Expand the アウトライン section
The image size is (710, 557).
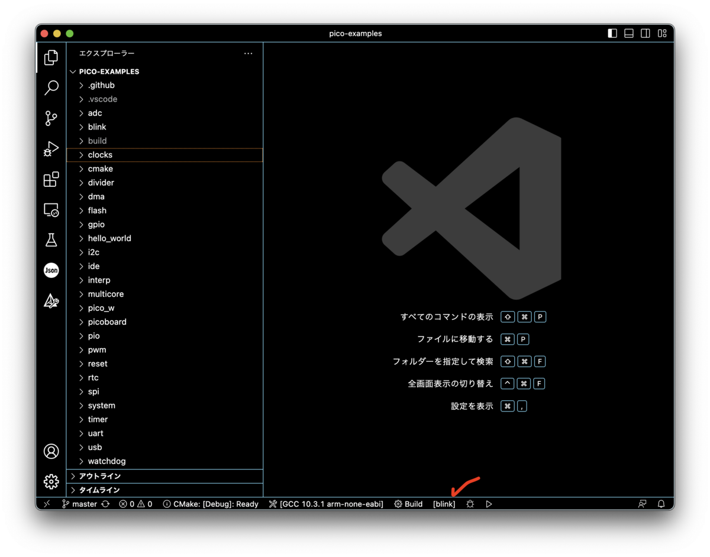pos(164,476)
